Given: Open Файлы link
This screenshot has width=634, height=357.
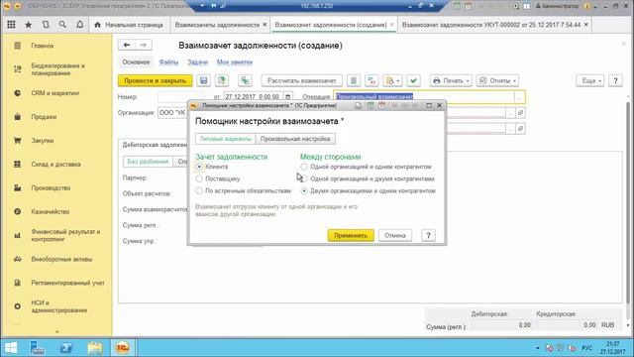Looking at the screenshot, I should tap(168, 61).
